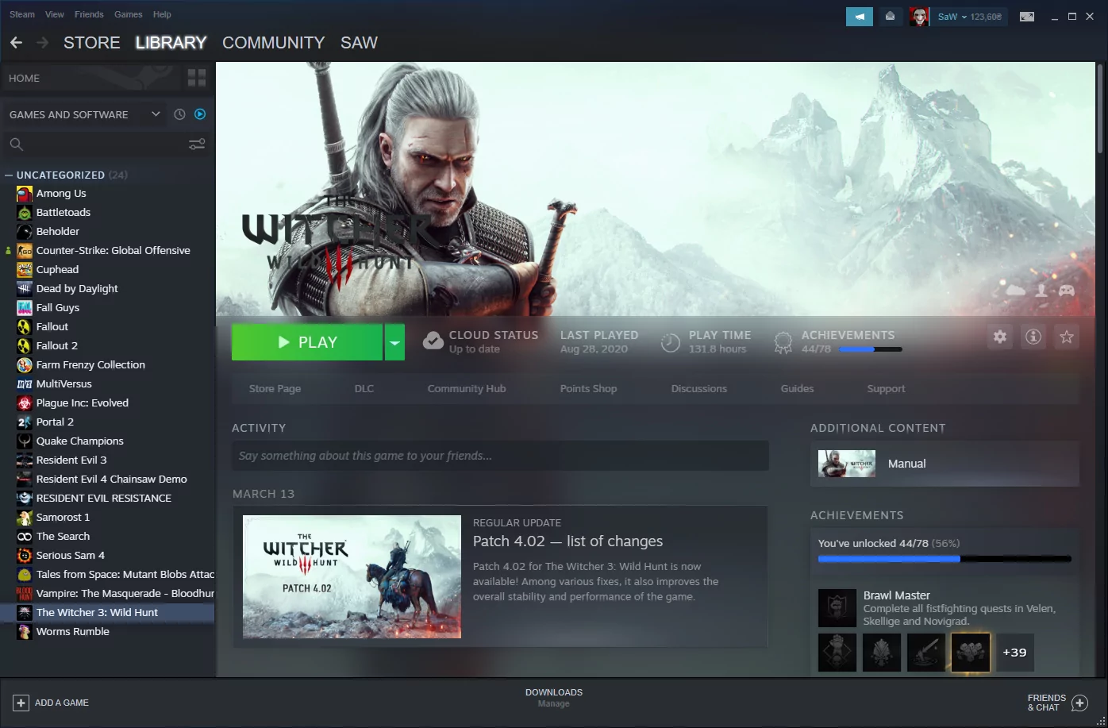The image size is (1108, 728).
Task: Click the Fallout game icon
Action: pyautogui.click(x=25, y=327)
